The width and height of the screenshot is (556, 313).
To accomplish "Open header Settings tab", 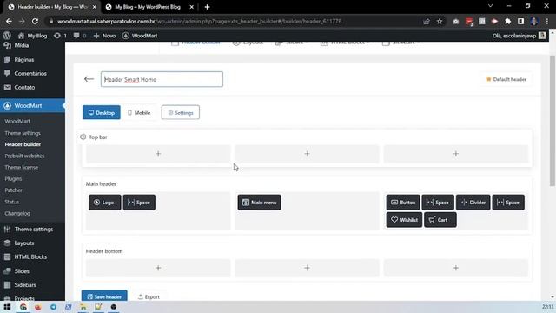I will [x=181, y=112].
